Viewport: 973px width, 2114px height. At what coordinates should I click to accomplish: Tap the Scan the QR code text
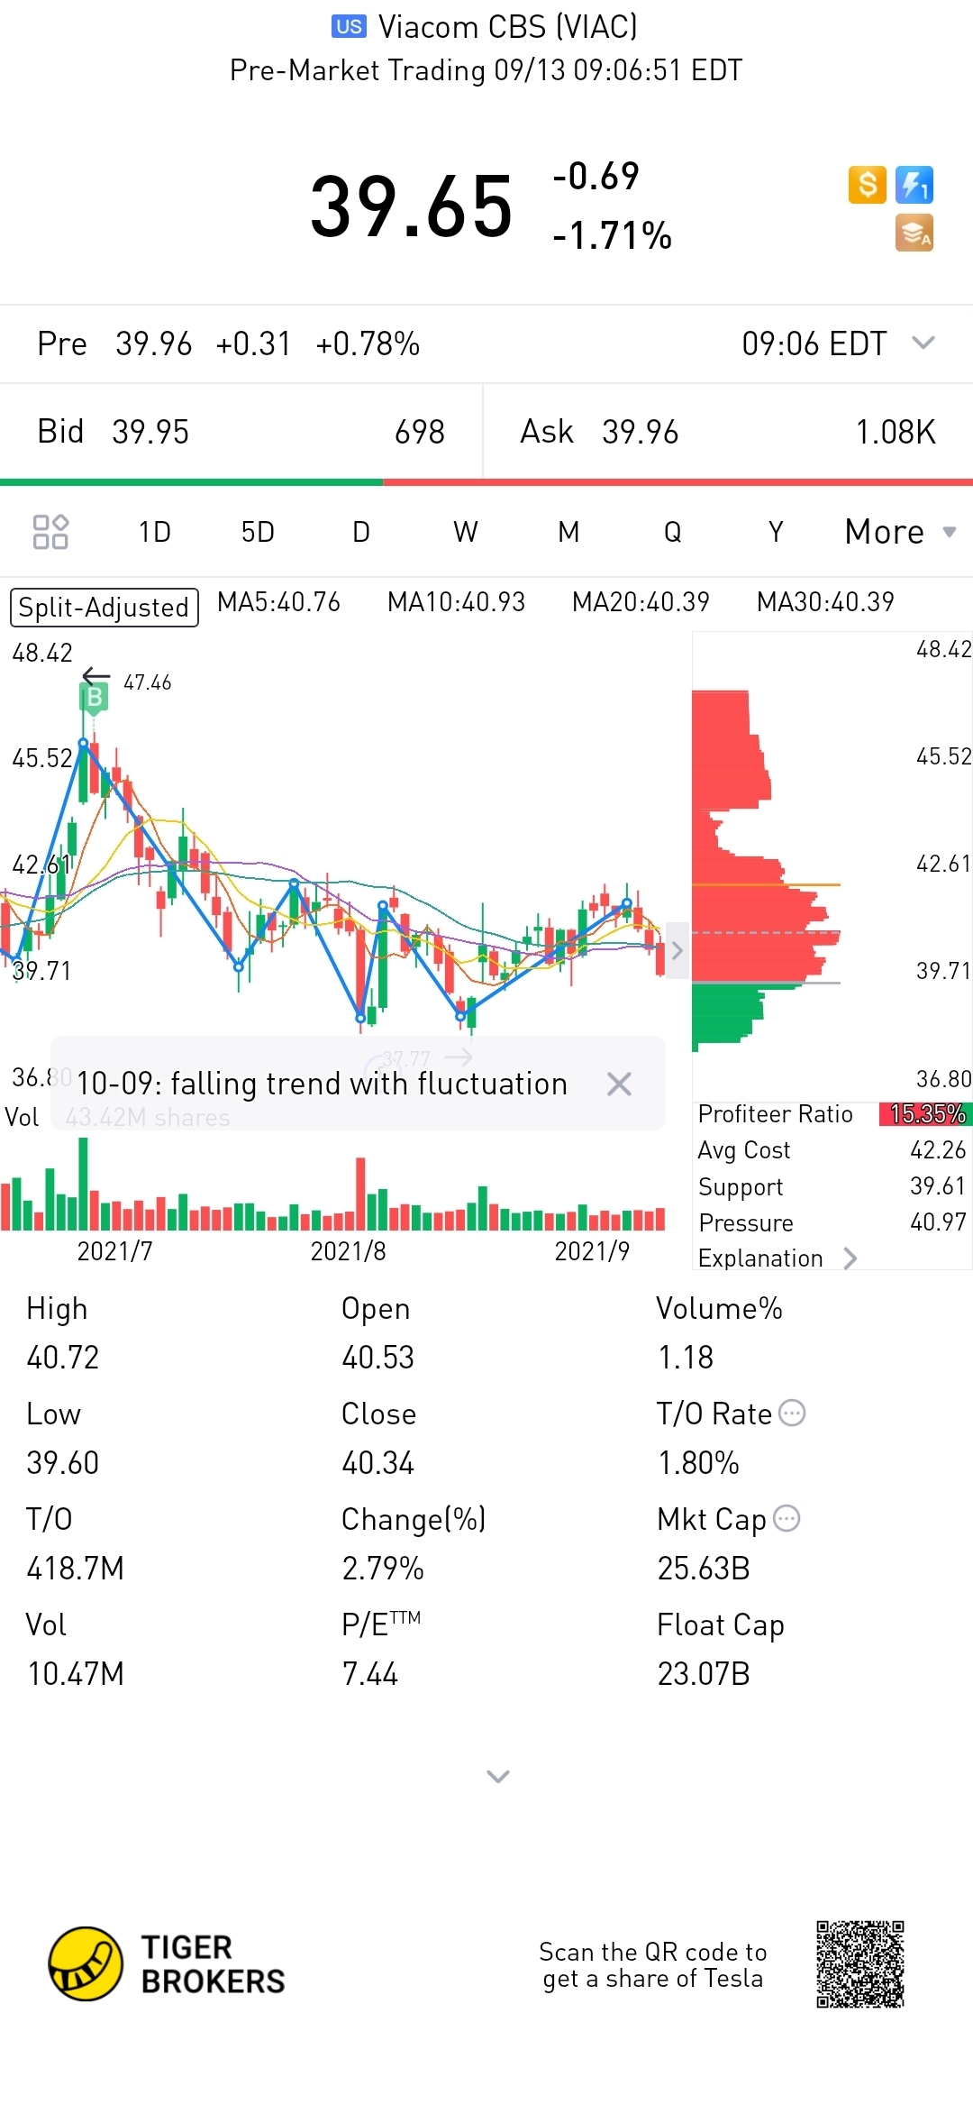pos(653,1965)
